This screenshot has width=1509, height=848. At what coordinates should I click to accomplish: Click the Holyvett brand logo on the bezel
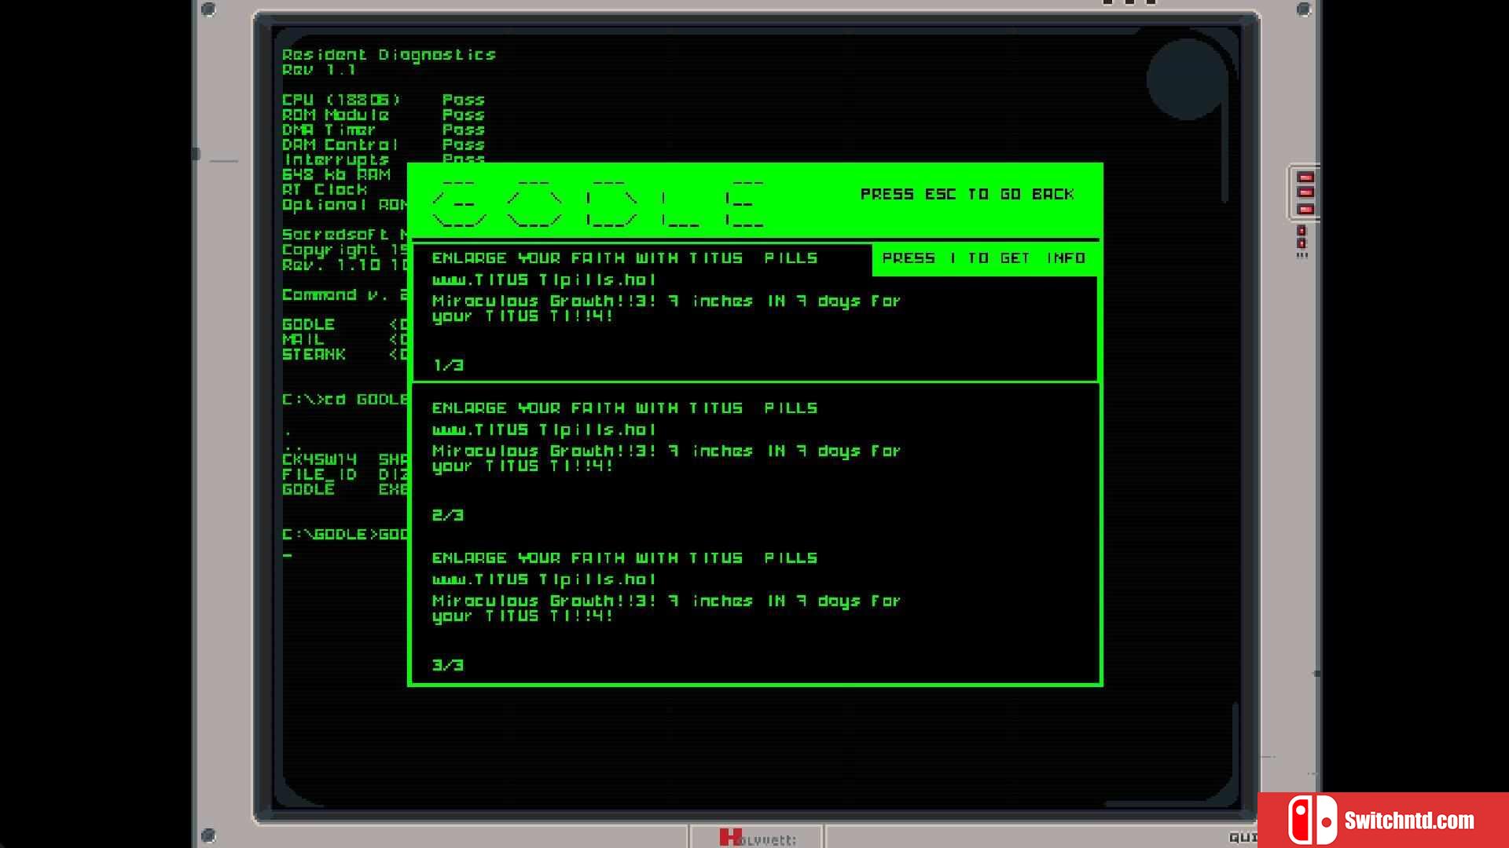pos(758,839)
